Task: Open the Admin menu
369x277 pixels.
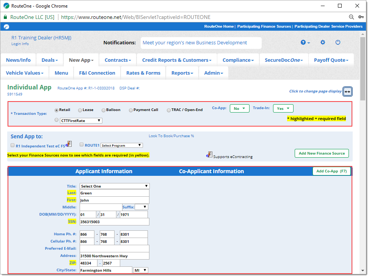Action: point(214,73)
